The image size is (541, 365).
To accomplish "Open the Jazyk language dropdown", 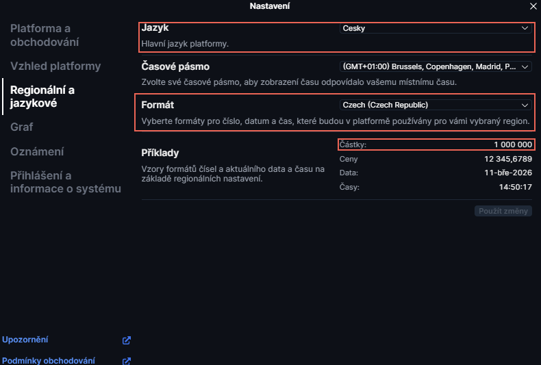I will click(x=436, y=28).
